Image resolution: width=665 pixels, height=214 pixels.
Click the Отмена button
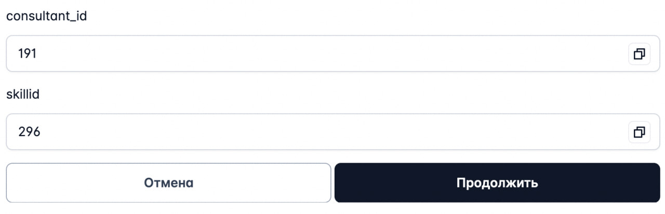(x=168, y=183)
